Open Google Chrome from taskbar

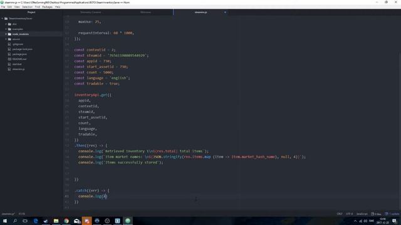pos(66,221)
